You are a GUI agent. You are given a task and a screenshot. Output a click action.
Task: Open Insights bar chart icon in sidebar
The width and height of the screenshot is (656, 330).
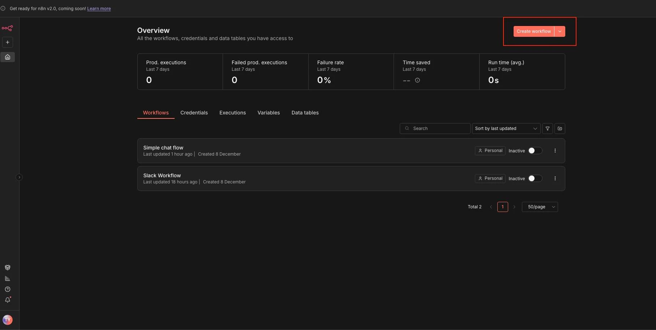[8, 278]
